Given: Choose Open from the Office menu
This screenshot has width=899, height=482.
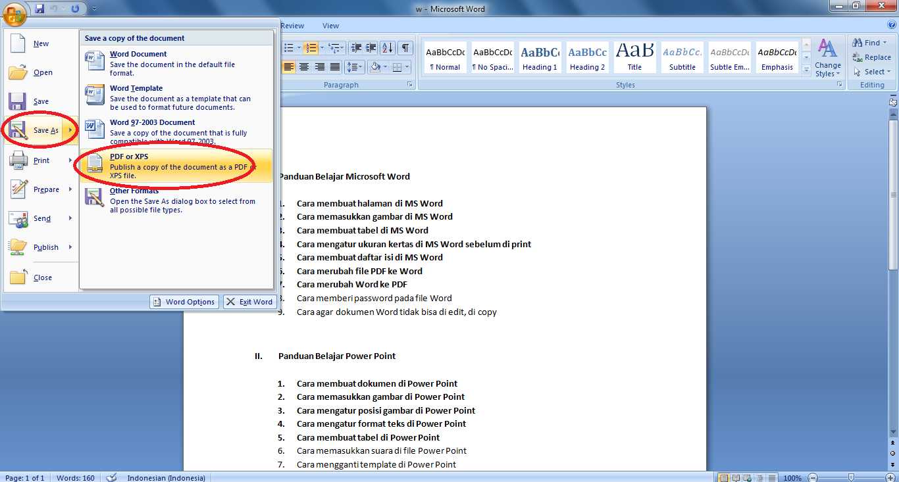Looking at the screenshot, I should (x=41, y=72).
